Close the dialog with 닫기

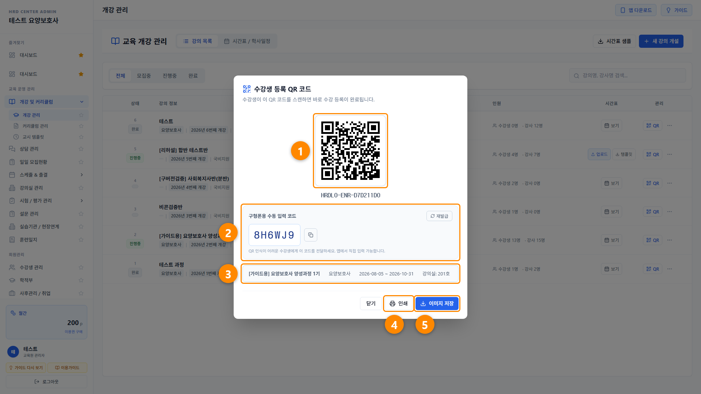(371, 304)
